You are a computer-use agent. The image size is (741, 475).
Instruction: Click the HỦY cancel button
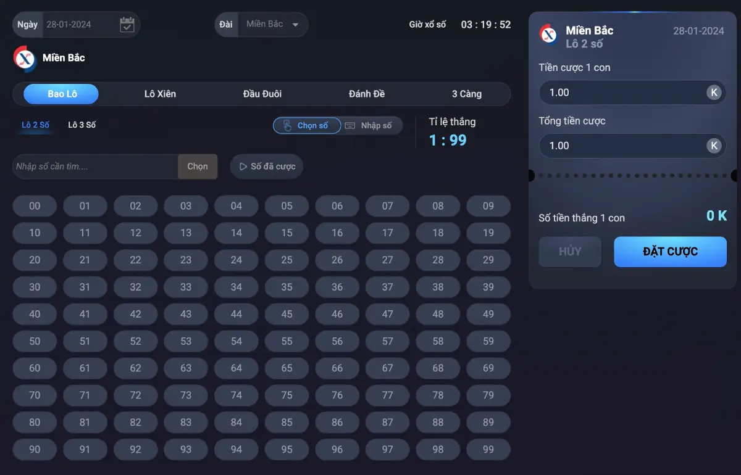pos(569,252)
